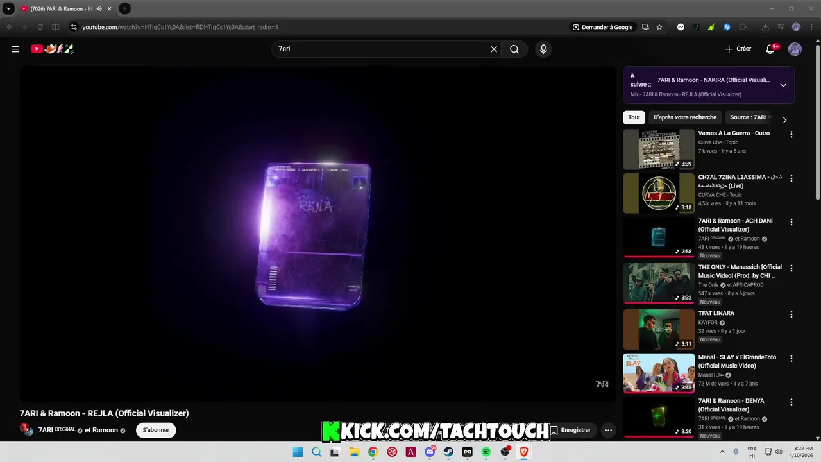Open options for TFAT LINARA video

click(791, 314)
